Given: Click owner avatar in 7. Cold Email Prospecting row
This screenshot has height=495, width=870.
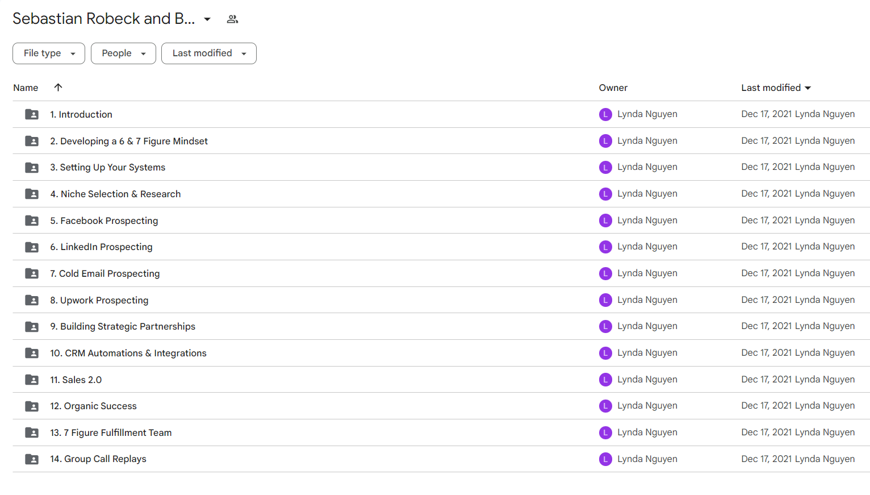Looking at the screenshot, I should click(x=605, y=273).
